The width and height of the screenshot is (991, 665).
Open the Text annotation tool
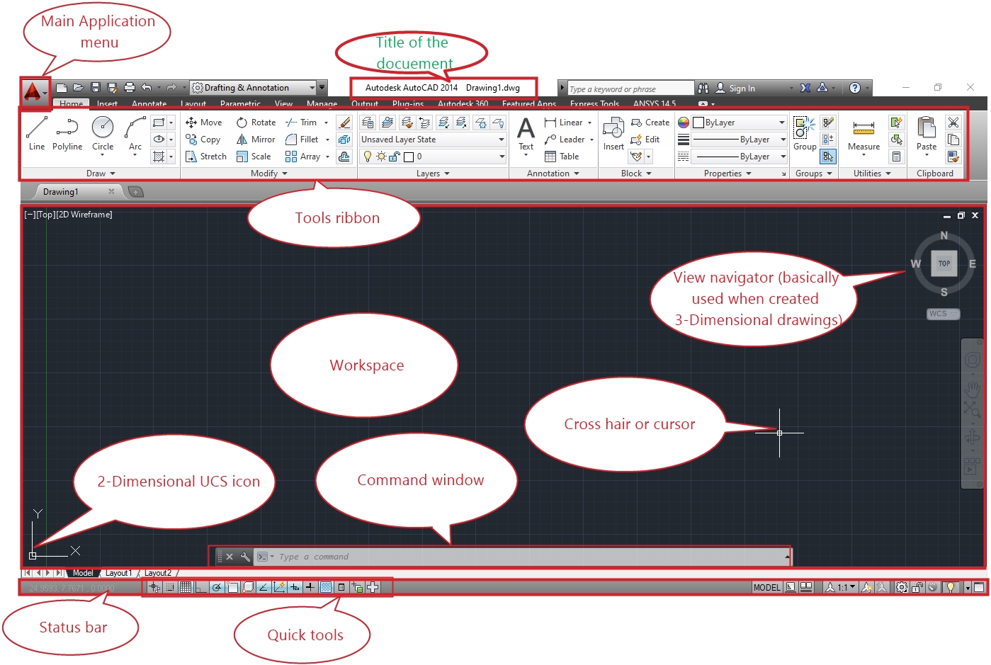coord(526,135)
